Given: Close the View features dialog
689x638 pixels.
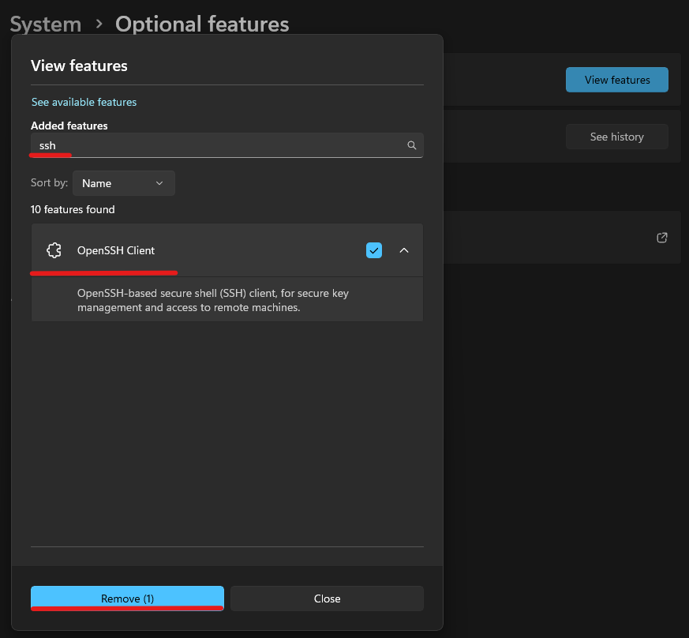Looking at the screenshot, I should (327, 599).
